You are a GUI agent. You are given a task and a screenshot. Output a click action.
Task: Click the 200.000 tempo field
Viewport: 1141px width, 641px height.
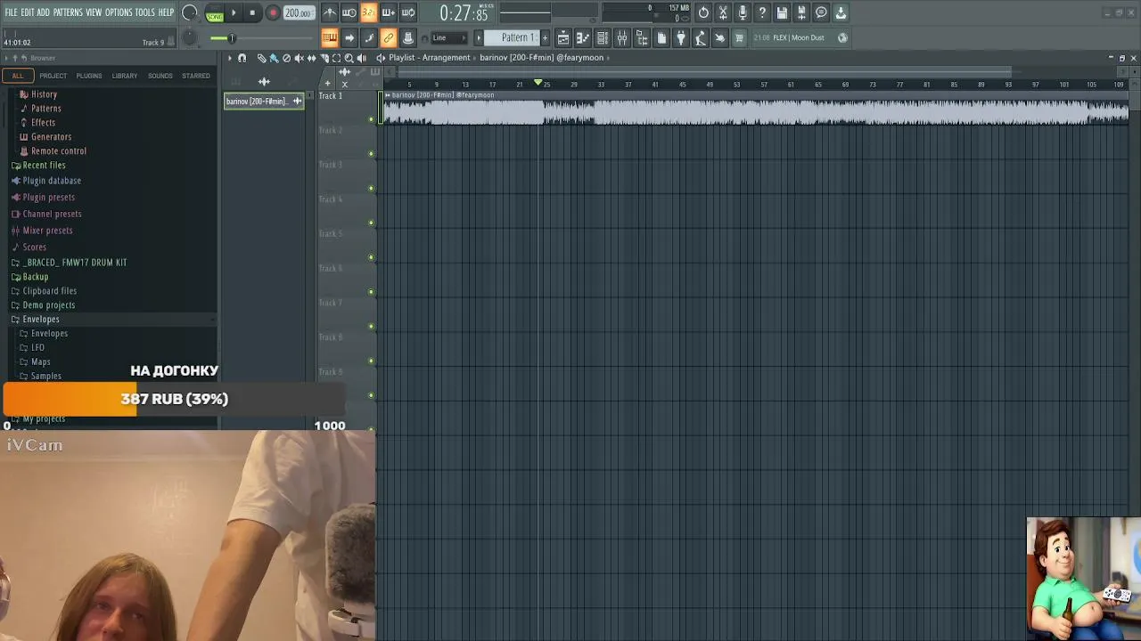coord(299,12)
